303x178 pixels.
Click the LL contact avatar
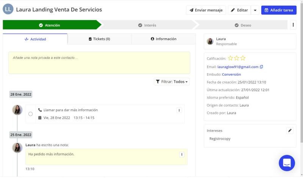pos(8,10)
